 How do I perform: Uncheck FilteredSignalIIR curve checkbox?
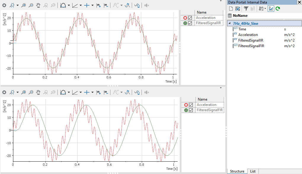coord(190,23)
